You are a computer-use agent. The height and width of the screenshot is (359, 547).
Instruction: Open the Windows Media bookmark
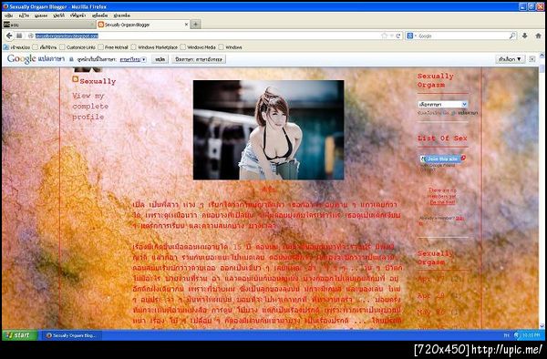[198, 47]
